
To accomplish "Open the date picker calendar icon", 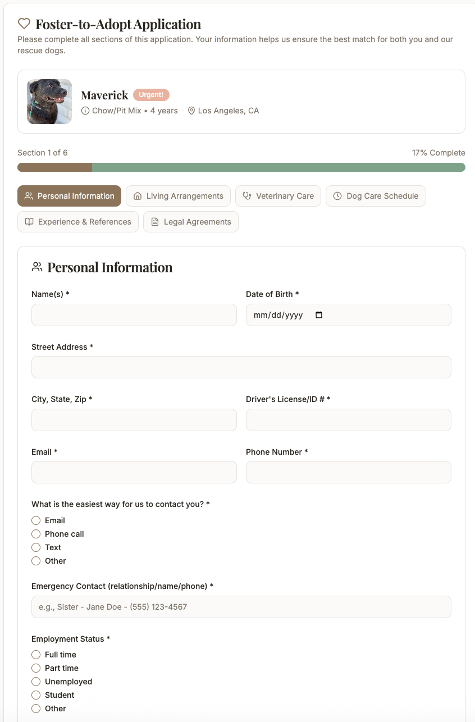I will [319, 315].
